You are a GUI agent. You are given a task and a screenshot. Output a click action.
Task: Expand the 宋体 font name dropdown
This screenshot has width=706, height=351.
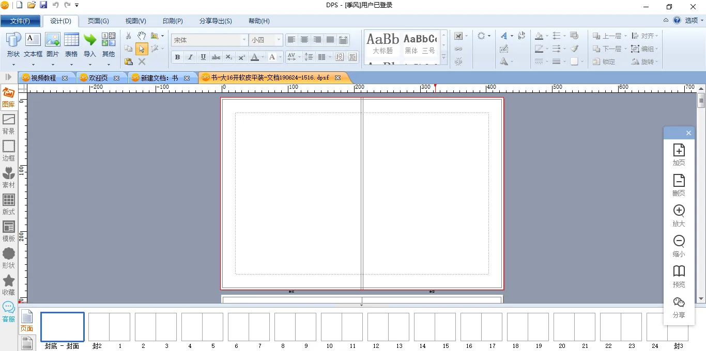tap(244, 40)
